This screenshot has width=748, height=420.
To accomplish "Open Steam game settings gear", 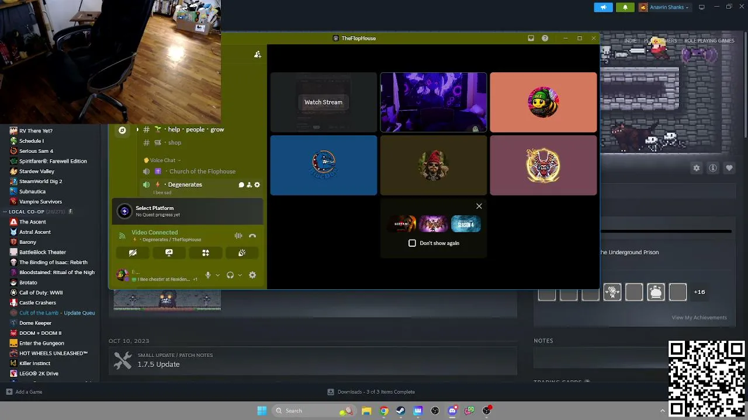I will point(697,168).
